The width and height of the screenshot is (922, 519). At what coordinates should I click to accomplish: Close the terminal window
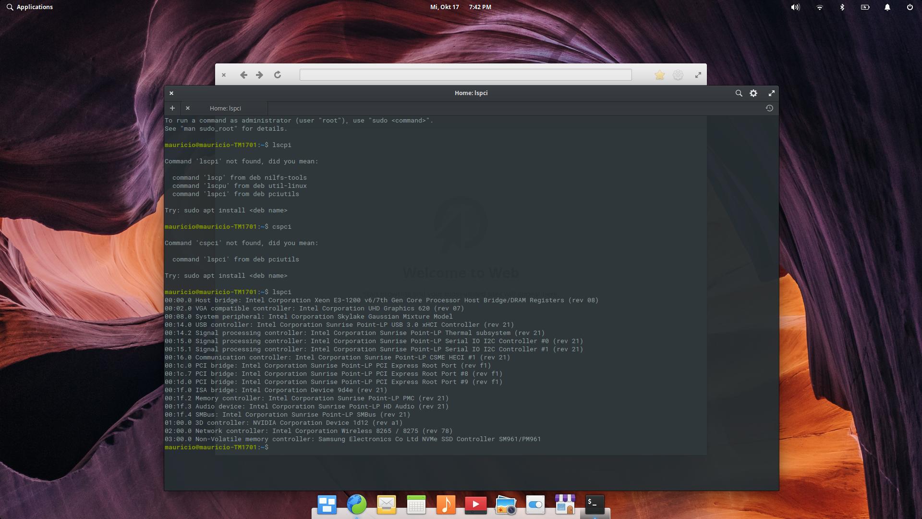click(x=171, y=93)
